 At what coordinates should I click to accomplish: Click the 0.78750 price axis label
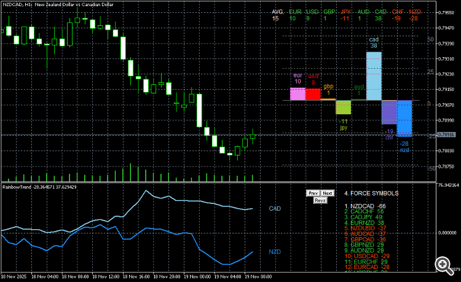(x=446, y=166)
